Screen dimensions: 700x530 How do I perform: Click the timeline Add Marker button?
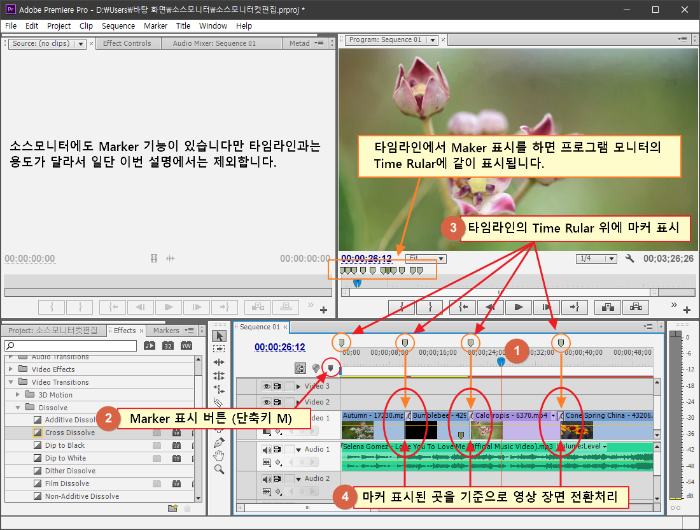pyautogui.click(x=330, y=368)
